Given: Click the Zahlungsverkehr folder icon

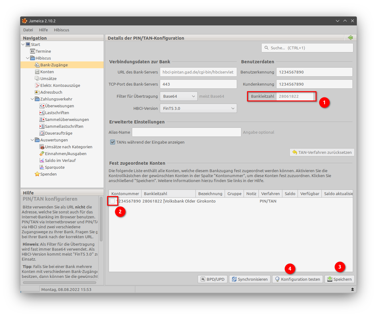Looking at the screenshot, I should click(37, 99).
